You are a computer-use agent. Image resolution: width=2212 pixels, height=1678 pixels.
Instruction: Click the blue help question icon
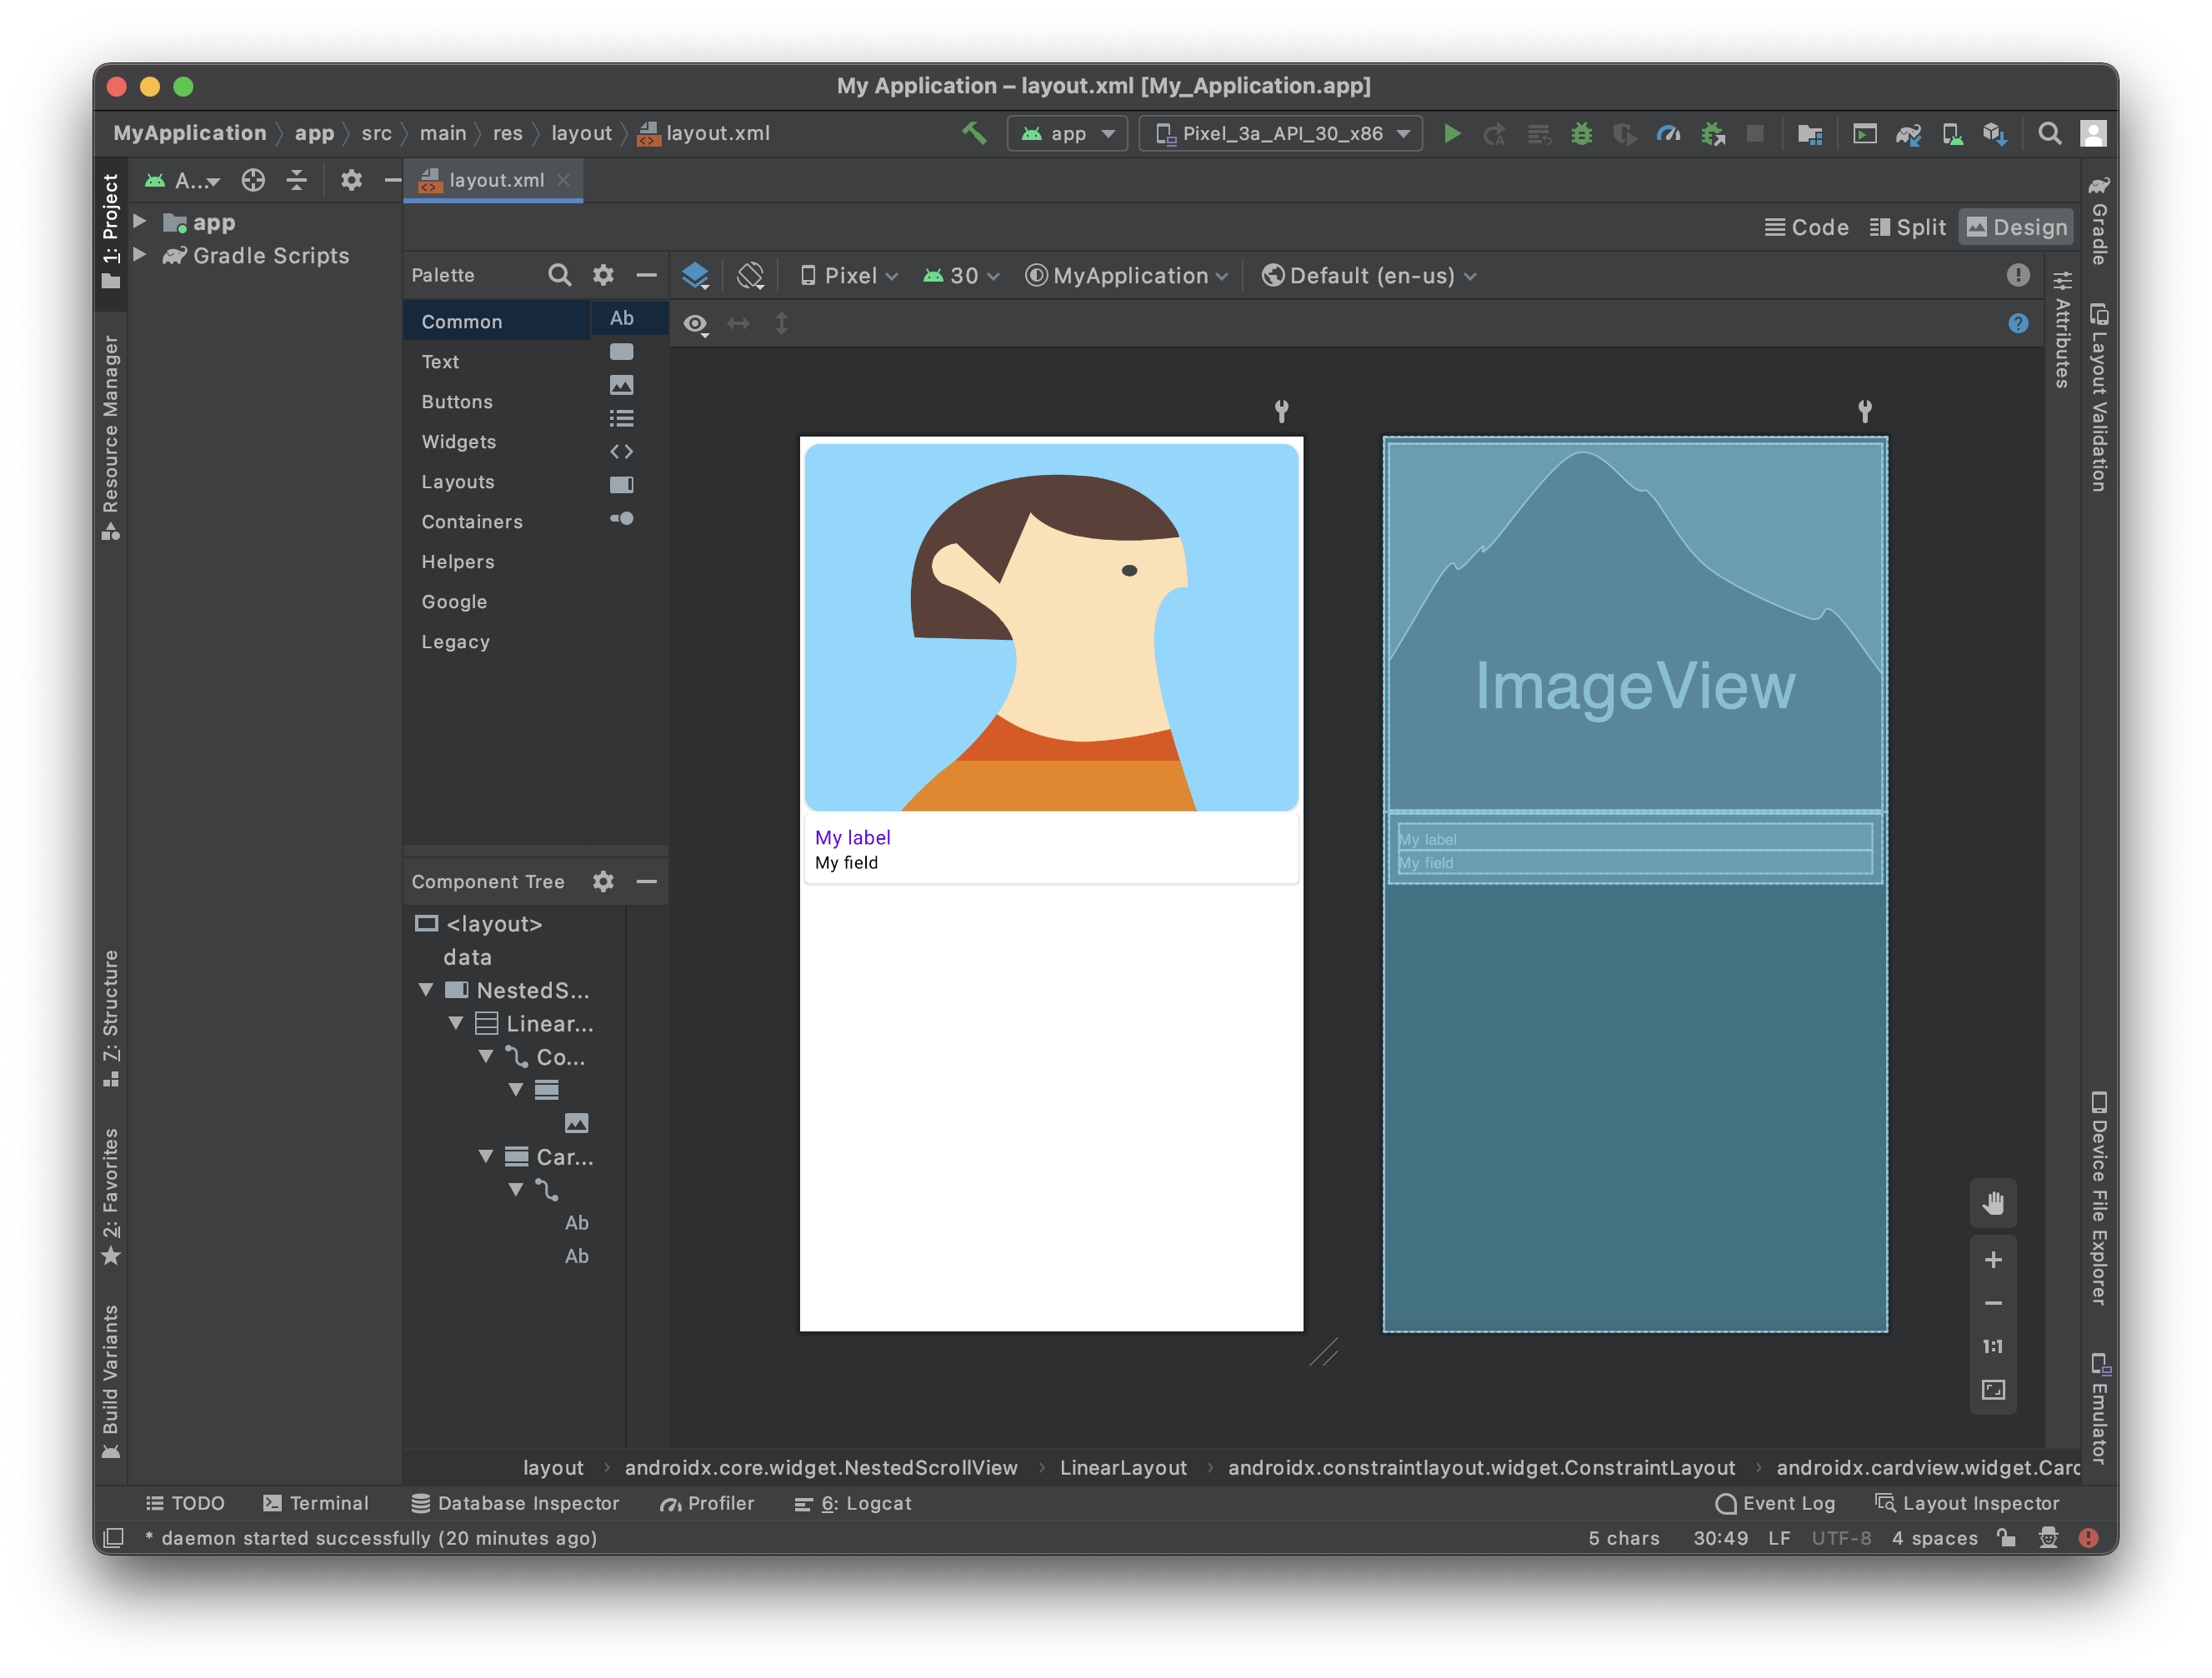coord(2018,322)
